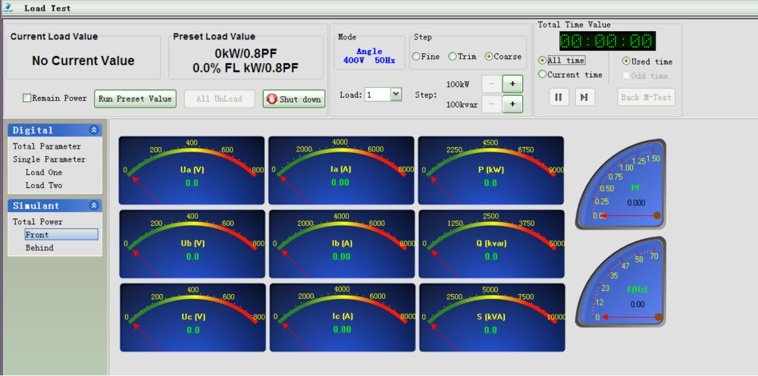758x376 pixels.
Task: Click the Ua (V) voltage gauge
Action: (x=192, y=171)
